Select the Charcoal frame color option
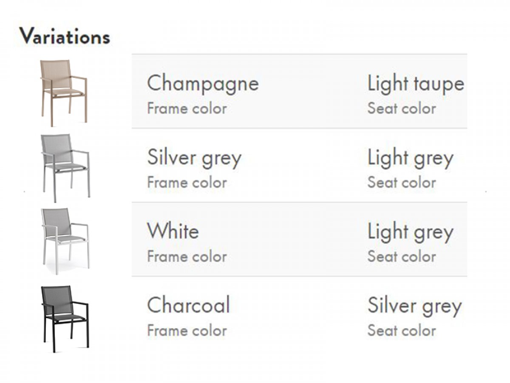 click(x=188, y=305)
